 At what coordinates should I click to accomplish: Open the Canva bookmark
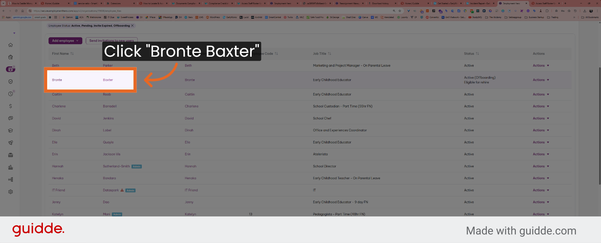tap(363, 17)
